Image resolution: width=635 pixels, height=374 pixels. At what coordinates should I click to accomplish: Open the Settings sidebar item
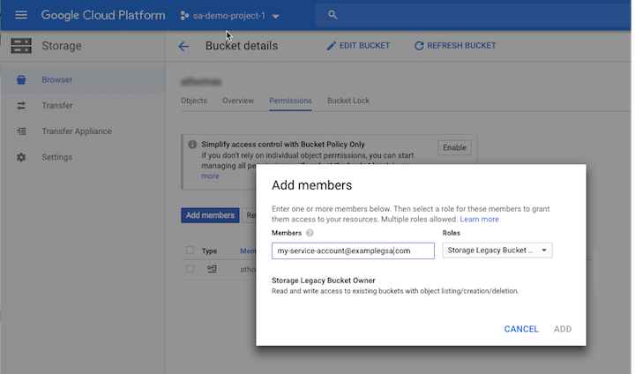coord(83,157)
